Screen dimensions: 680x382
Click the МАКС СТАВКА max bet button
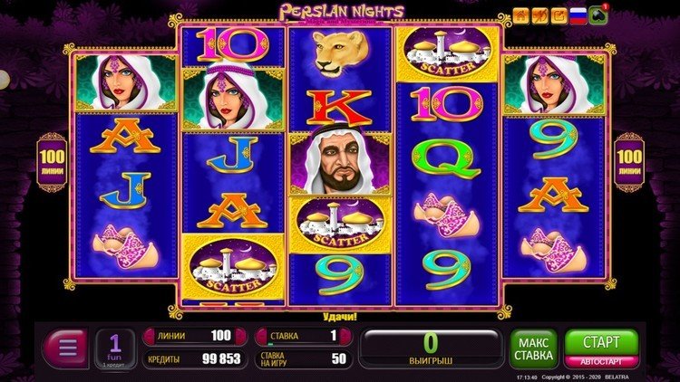533,349
